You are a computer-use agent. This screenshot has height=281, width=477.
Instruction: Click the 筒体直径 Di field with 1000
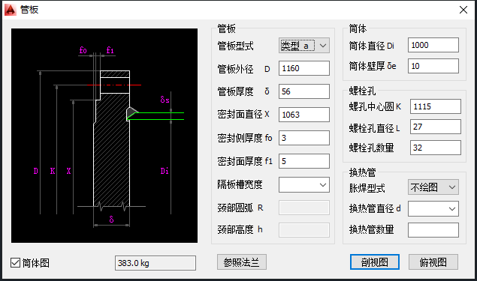click(x=433, y=45)
